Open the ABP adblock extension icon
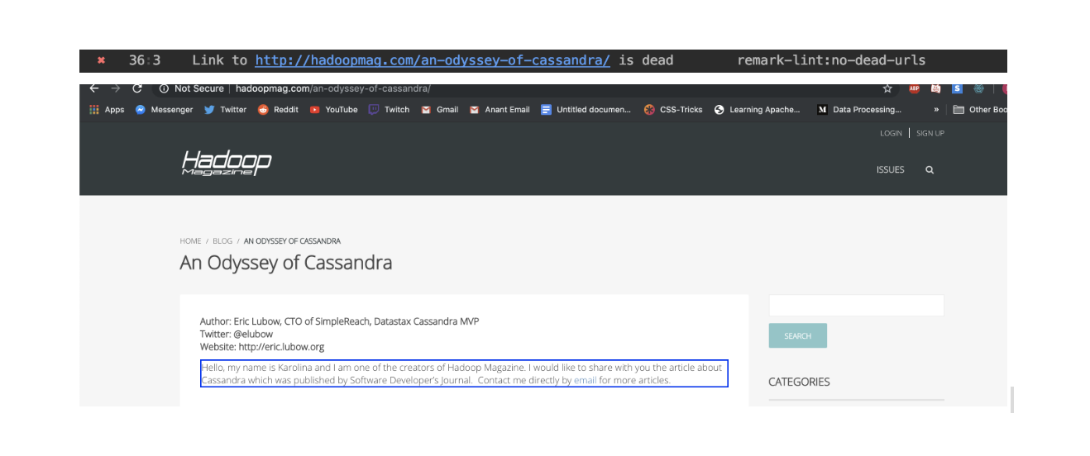The image size is (1090, 456). [x=915, y=88]
